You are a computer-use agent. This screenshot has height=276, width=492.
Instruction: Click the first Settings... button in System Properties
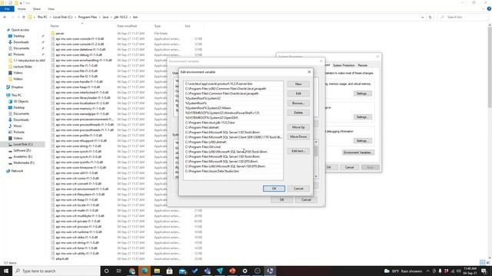[362, 94]
